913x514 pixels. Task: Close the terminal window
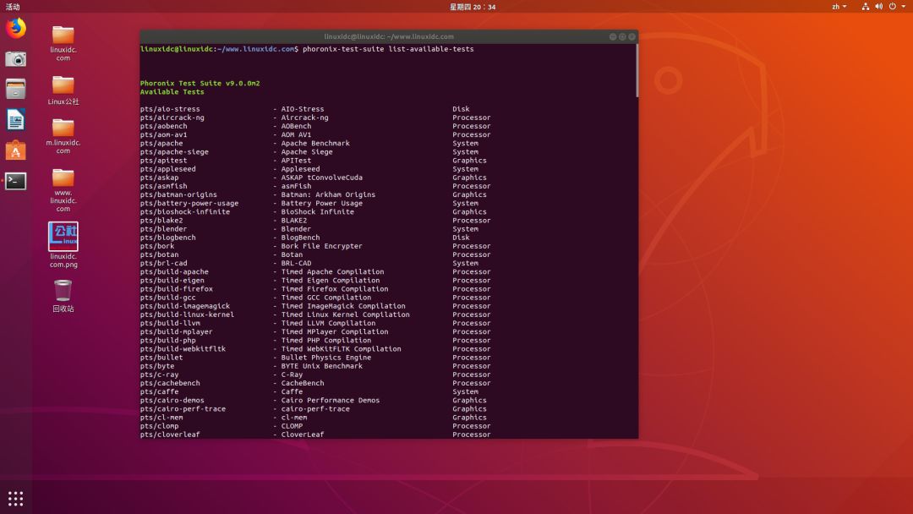pos(631,36)
